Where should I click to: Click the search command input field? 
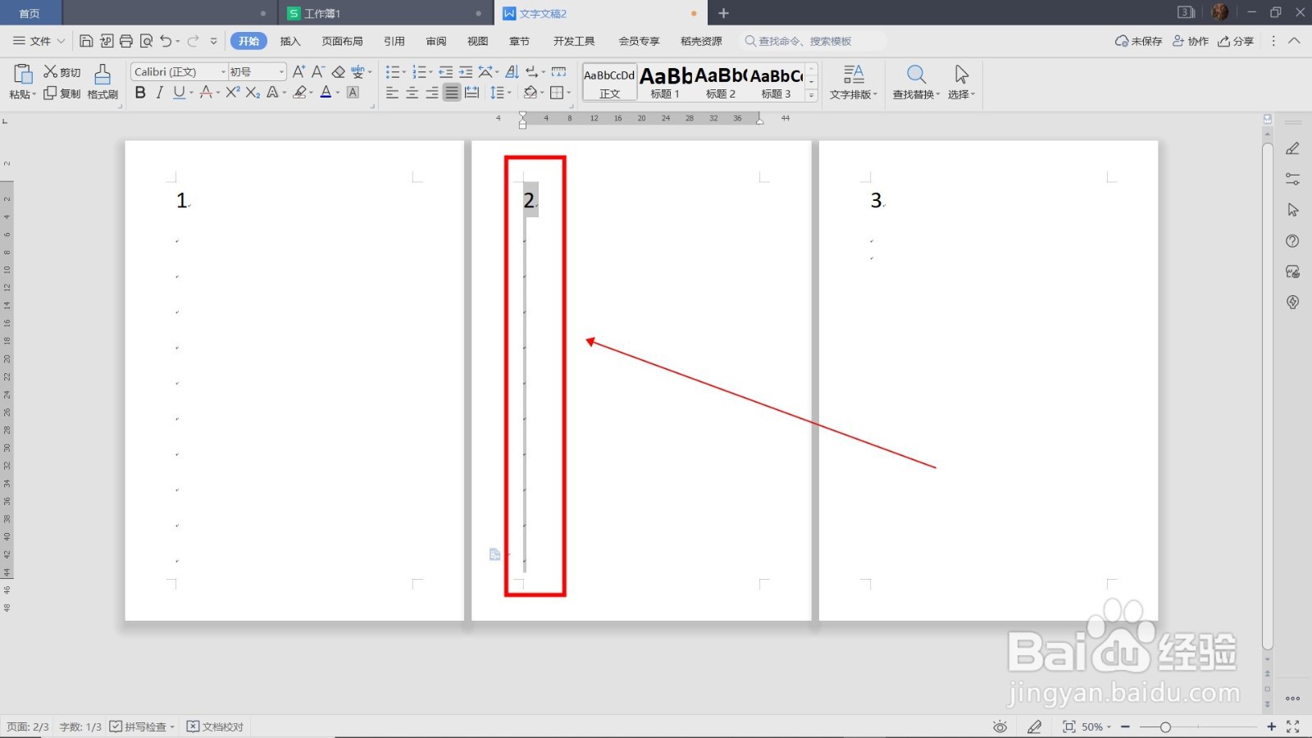[x=812, y=41]
